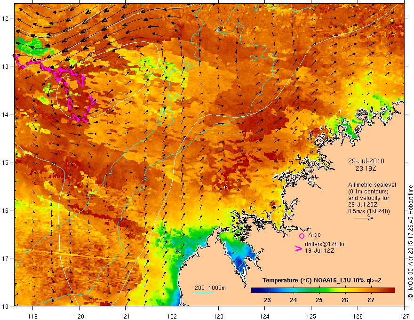Click the longitude axis label 119
Screen dimensions: 414x320
click(x=32, y=316)
